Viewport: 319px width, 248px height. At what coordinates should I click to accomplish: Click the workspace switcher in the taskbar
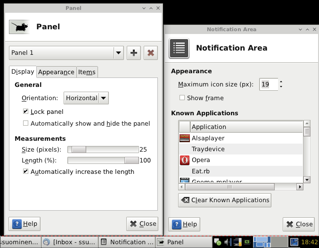pyautogui.click(x=268, y=242)
